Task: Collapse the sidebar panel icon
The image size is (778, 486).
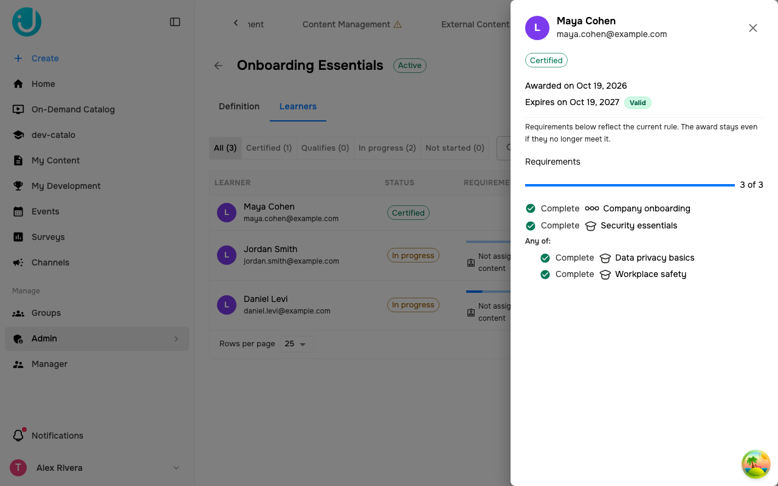Action: tap(175, 22)
